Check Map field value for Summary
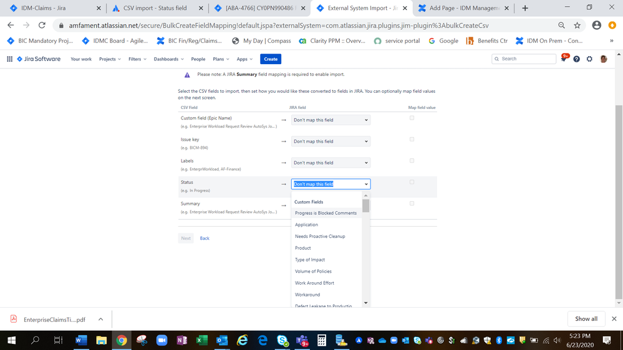 [x=412, y=204]
